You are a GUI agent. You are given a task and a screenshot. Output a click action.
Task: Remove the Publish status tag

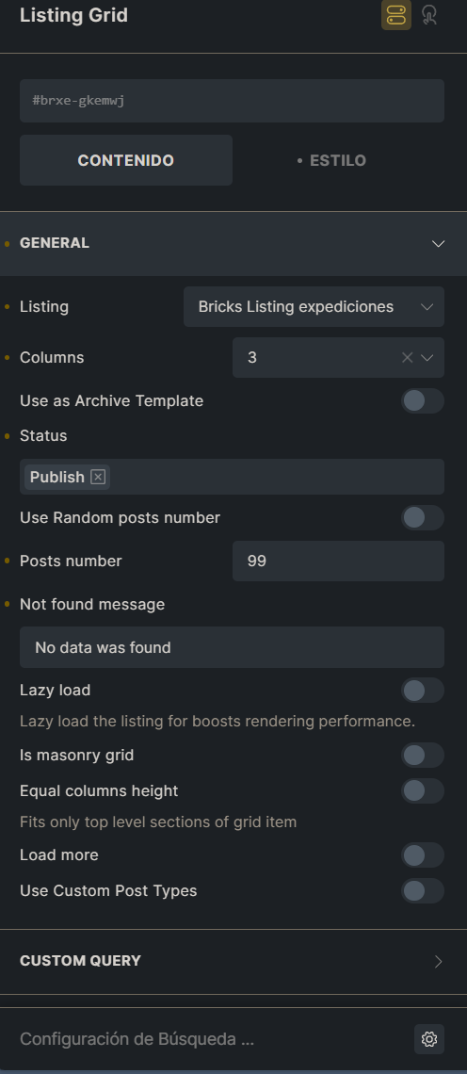click(x=98, y=477)
